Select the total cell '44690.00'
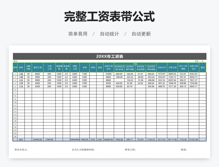Screen dimensions: 219x167 tap(108, 139)
